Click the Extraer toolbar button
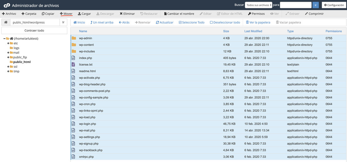The width and height of the screenshot is (347, 162). tap(292, 14)
